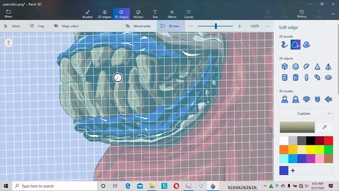Image resolution: width=339 pixels, height=191 pixels.
Task: Open the more options ellipsis menu
Action: [267, 26]
